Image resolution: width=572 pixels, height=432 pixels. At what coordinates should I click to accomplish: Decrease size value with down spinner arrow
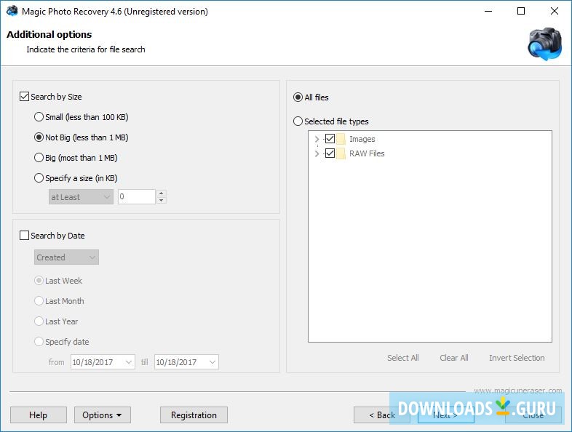click(162, 201)
